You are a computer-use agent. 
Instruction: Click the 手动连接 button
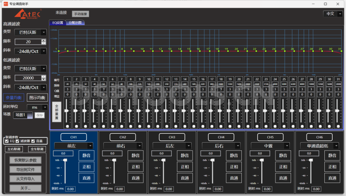(80, 14)
